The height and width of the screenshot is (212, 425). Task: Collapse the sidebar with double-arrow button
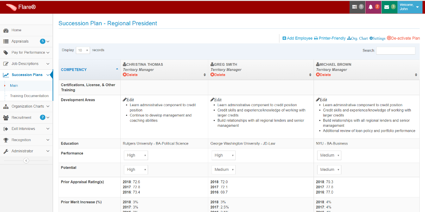pos(26,161)
